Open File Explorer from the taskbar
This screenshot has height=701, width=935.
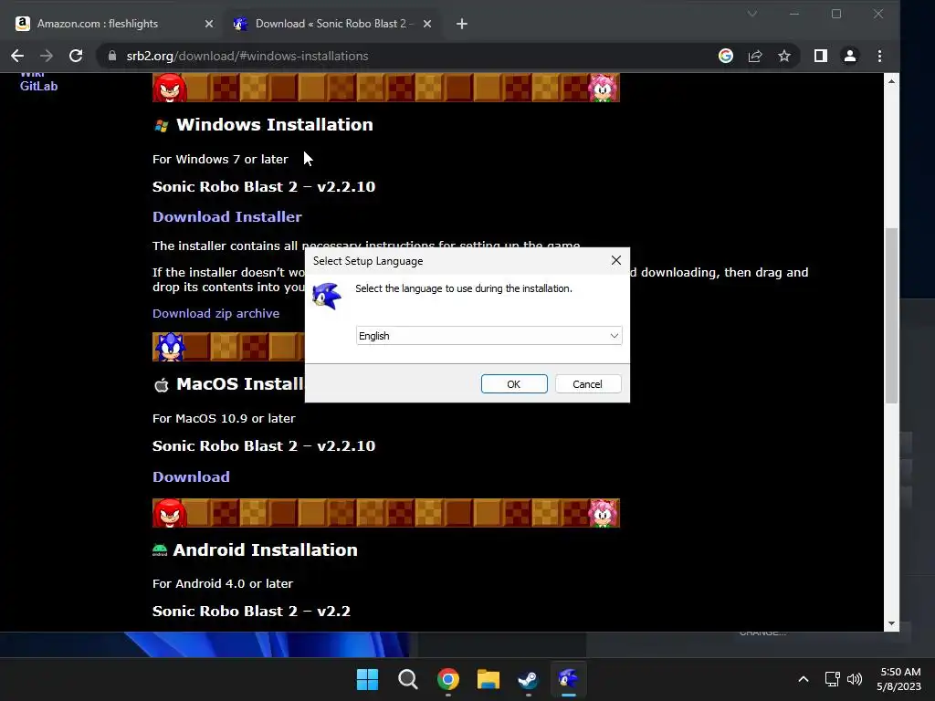[x=488, y=679]
